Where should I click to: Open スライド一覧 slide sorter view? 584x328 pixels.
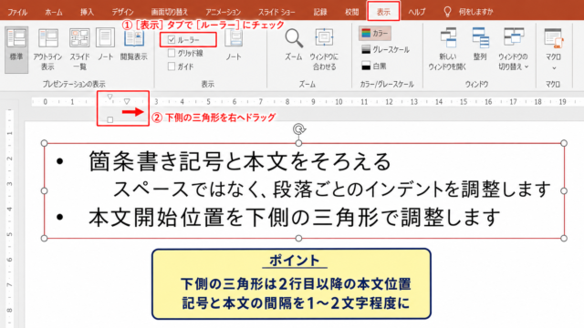(79, 49)
